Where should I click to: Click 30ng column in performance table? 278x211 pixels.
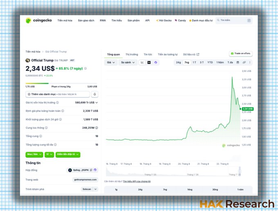(215, 190)
